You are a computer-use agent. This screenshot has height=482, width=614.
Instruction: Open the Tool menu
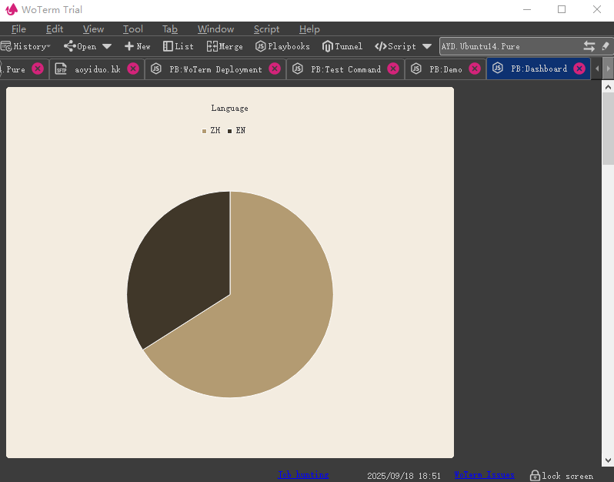pos(133,29)
